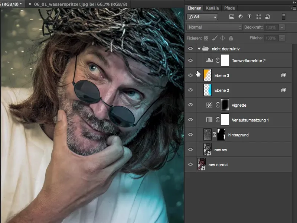Select layer named Ebene 3
The width and height of the screenshot is (297, 223).
[222, 75]
